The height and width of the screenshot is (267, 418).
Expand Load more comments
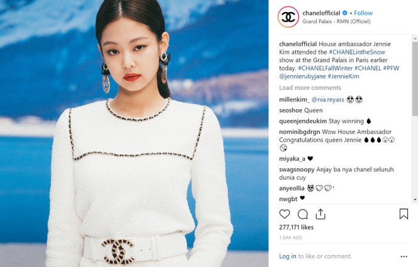point(310,88)
